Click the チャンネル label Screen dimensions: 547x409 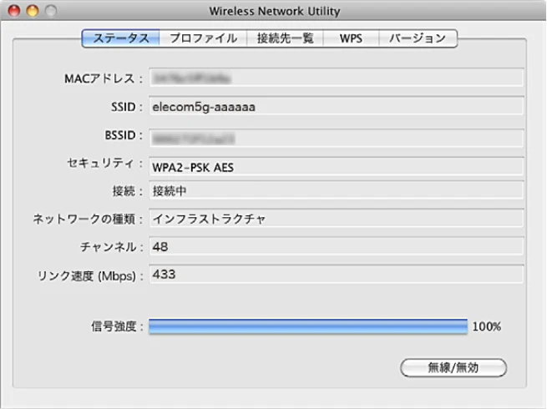click(x=112, y=247)
